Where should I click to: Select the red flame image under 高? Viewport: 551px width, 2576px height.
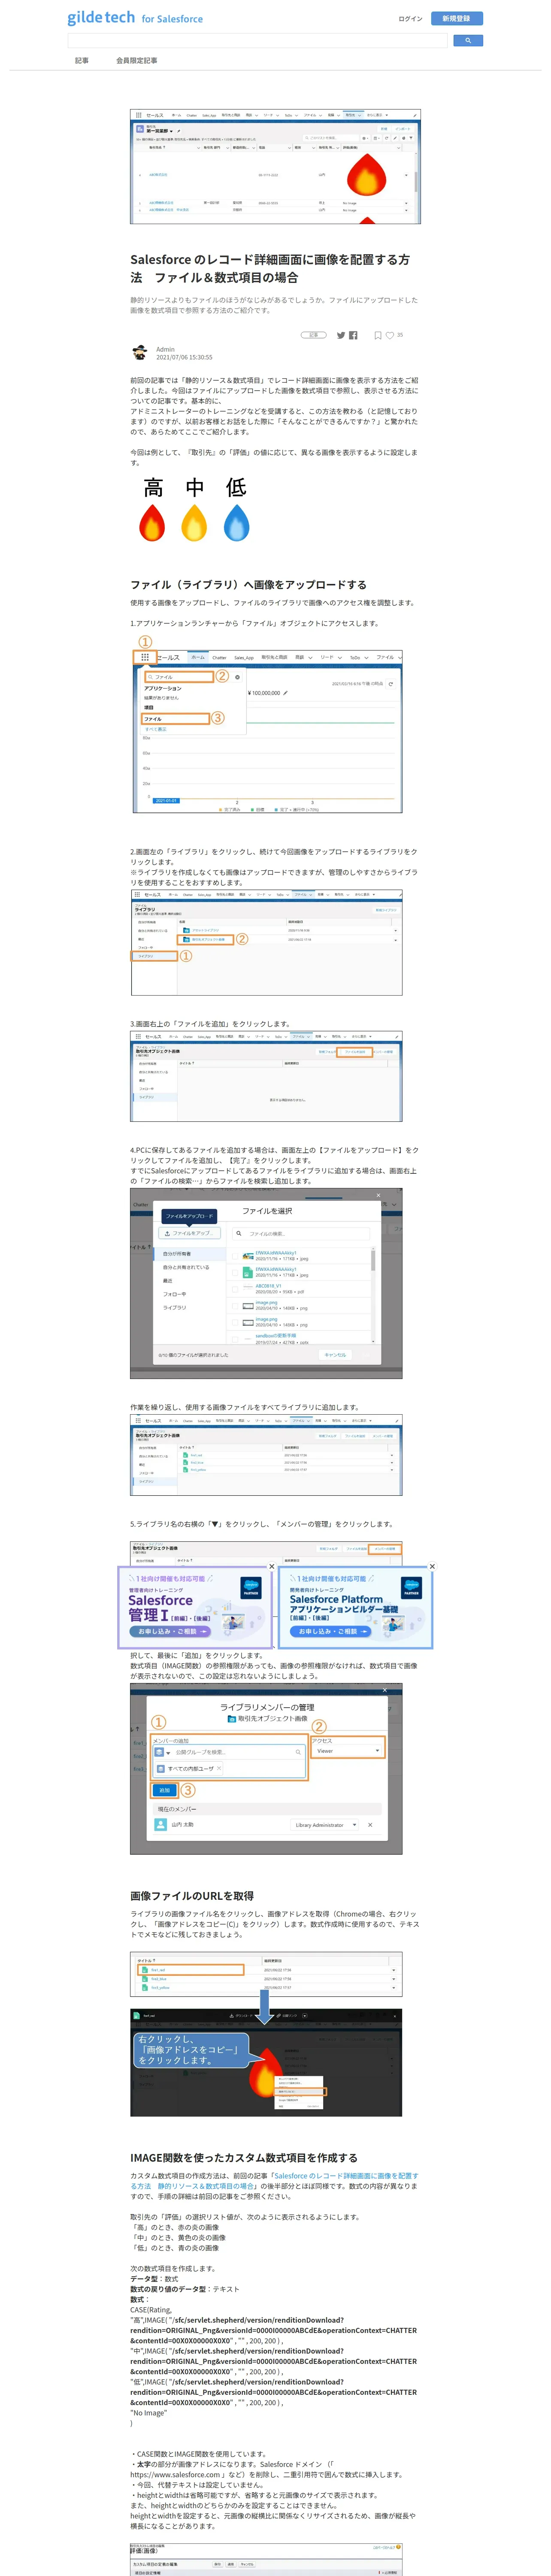pos(152,523)
